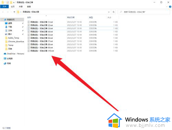Image resolution: width=172 pixels, height=130 pixels.
Task: Click the Properties icon in the title bar quick access
Action: tap(8, 2)
